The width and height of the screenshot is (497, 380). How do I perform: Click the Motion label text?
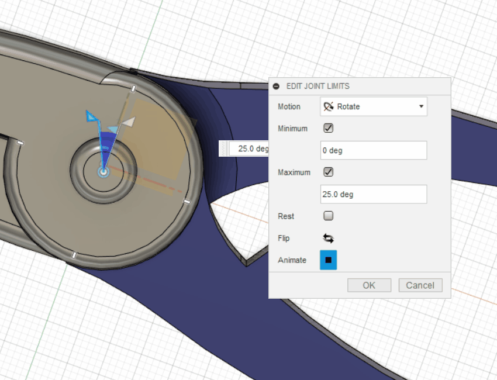[289, 106]
